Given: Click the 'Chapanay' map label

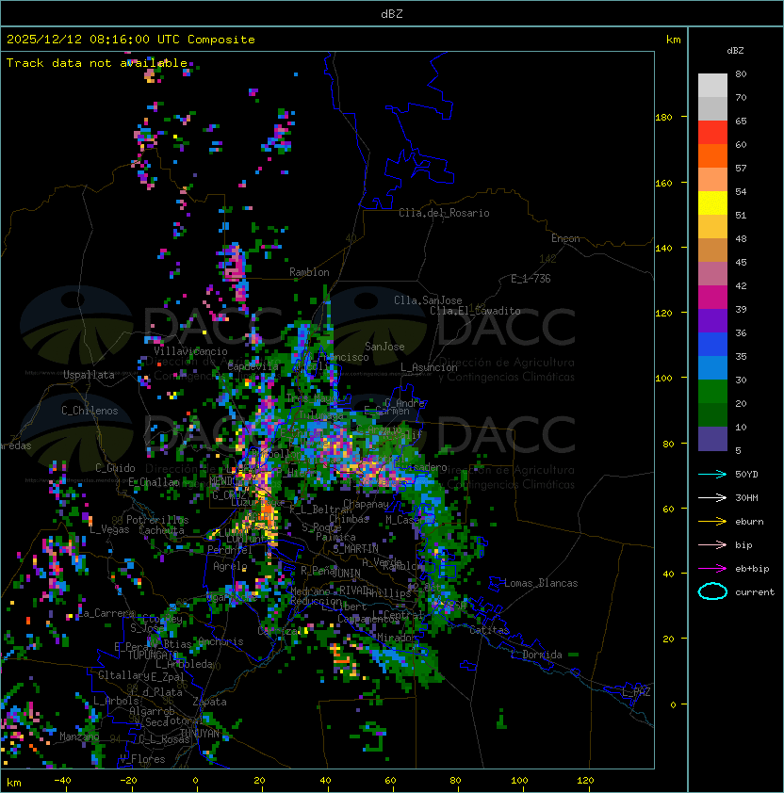Looking at the screenshot, I should click(x=366, y=504).
